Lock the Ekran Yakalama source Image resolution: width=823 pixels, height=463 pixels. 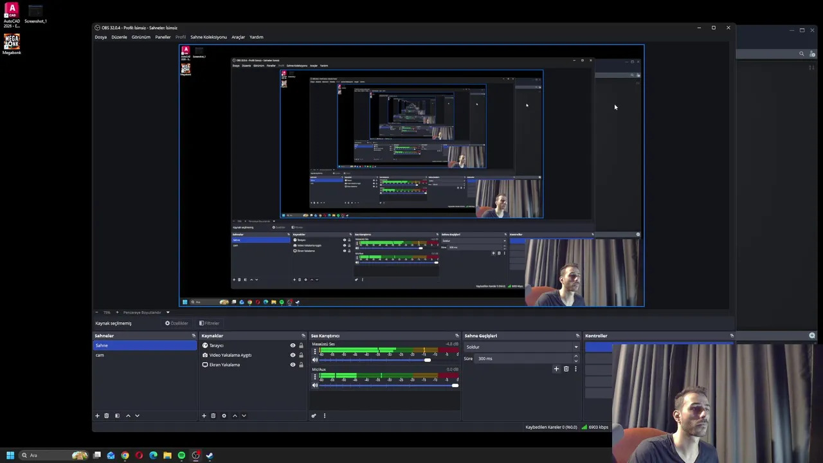tap(301, 365)
